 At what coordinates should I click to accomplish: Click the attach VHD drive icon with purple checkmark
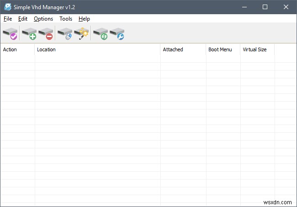[10, 33]
